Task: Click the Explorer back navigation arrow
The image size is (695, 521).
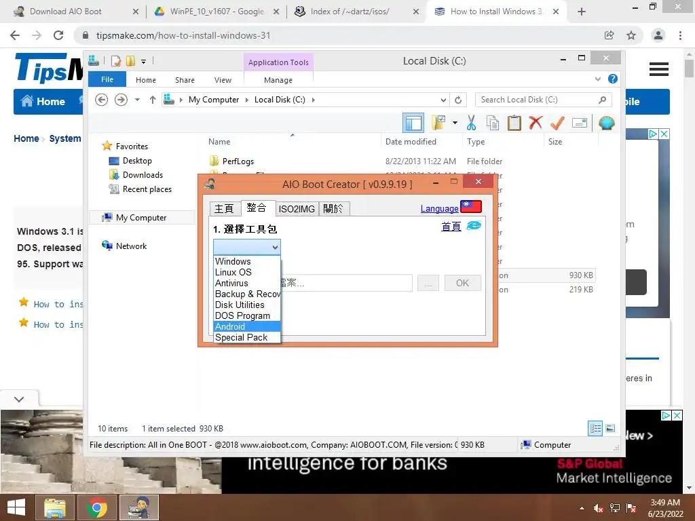Action: (102, 100)
